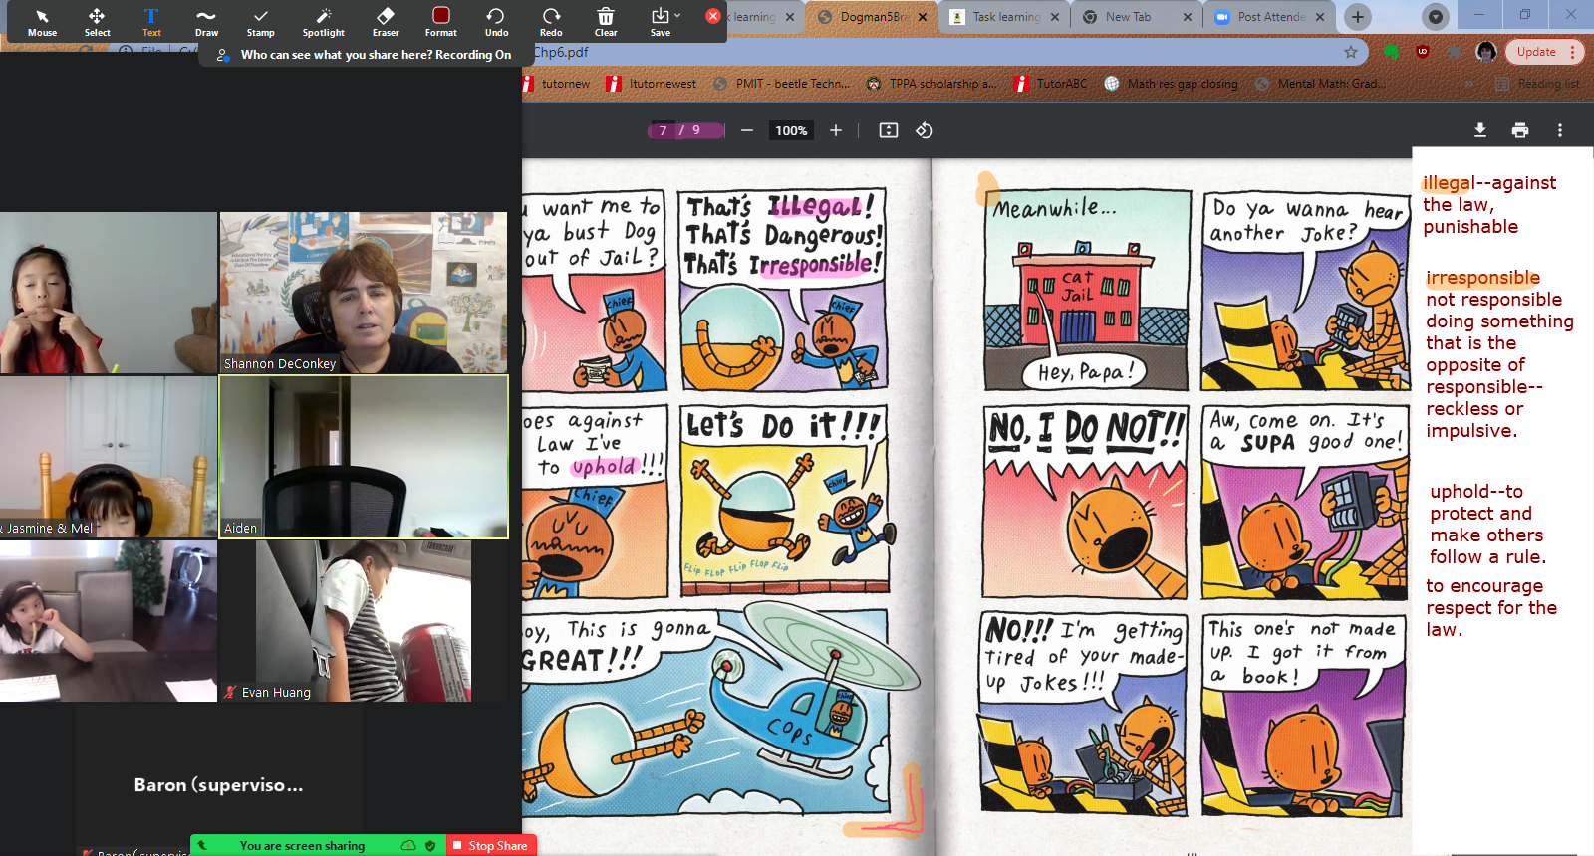The image size is (1594, 856).
Task: Enable the Spotlight tool
Action: coord(324,21)
